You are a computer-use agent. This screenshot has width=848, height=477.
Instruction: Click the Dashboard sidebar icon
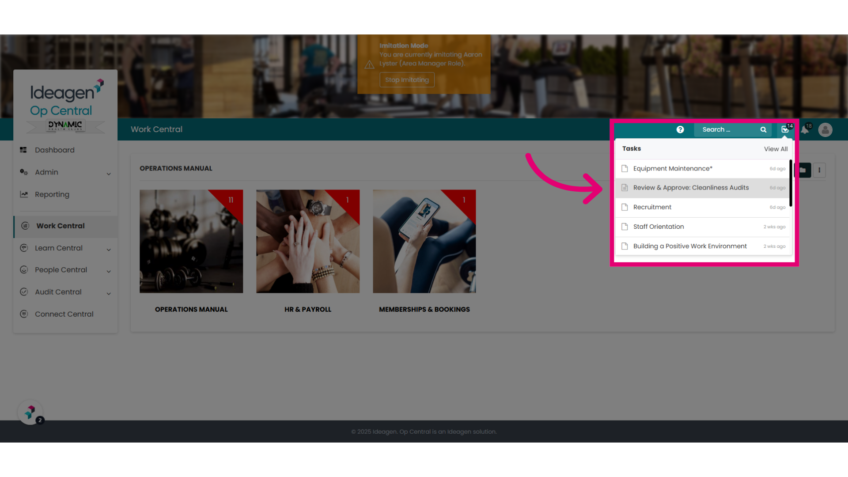23,150
